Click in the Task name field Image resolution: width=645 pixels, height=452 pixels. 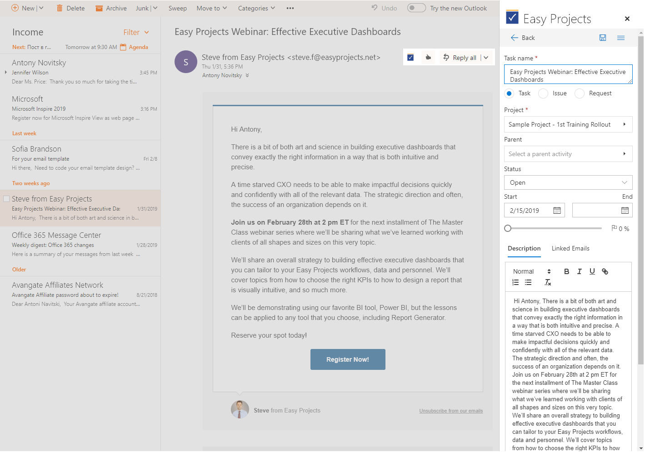tap(568, 74)
